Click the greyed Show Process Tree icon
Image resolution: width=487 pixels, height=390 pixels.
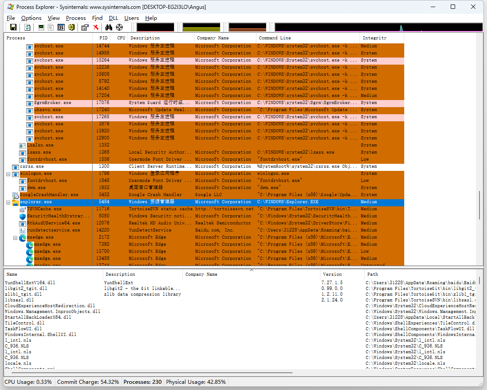[x=50, y=27]
